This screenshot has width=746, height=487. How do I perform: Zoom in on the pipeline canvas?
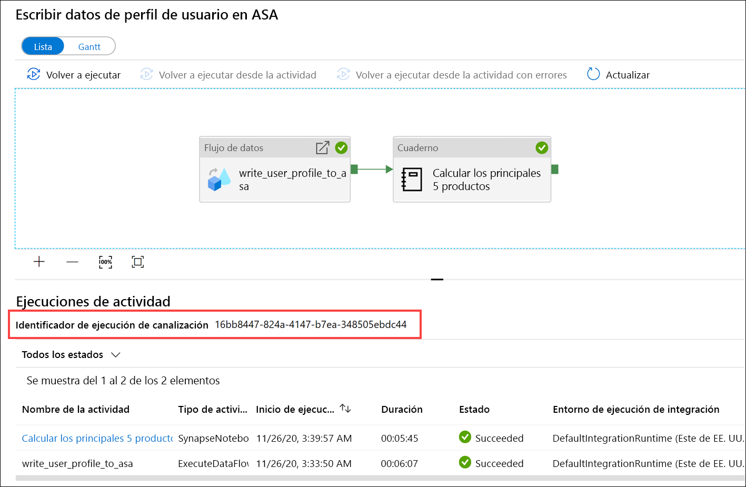39,262
